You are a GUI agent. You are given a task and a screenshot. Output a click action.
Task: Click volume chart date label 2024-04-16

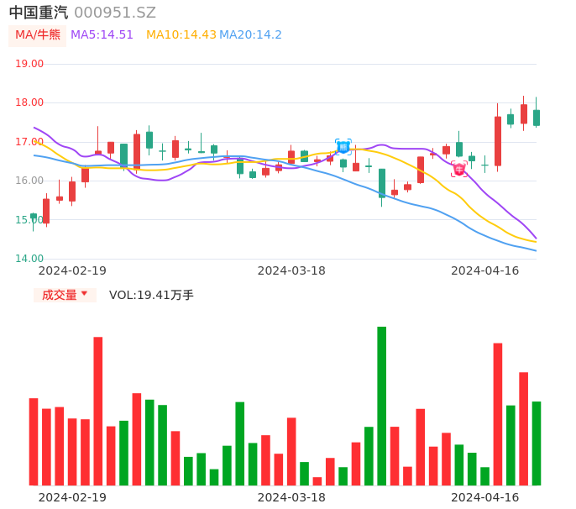pyautogui.click(x=485, y=497)
